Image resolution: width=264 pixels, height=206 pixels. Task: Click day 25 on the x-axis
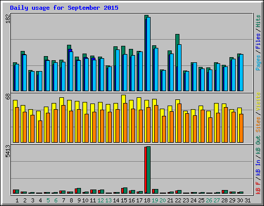201,200
